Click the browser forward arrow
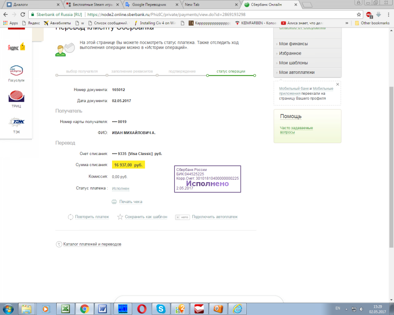 point(14,15)
